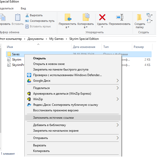The height and width of the screenshot is (157, 158).
Task: Click the Copy icon at ribbon left edge
Action: click(3, 17)
